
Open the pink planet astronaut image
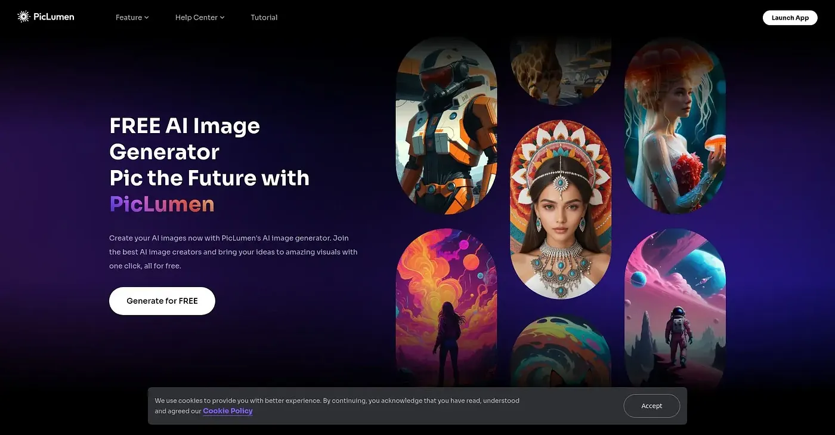(x=675, y=308)
